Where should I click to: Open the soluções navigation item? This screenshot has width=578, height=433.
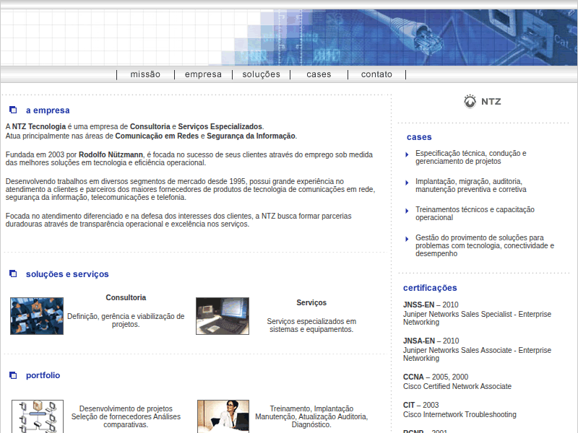[261, 74]
